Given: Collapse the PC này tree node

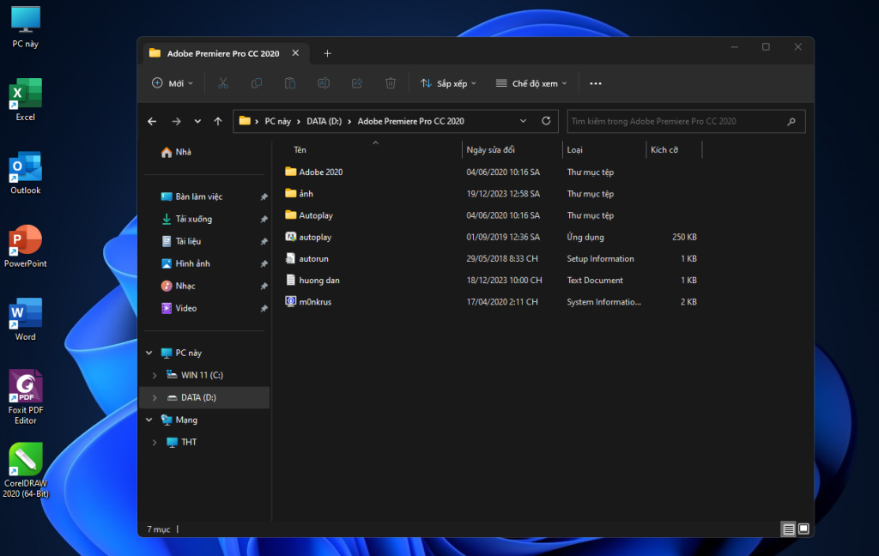Looking at the screenshot, I should 149,353.
